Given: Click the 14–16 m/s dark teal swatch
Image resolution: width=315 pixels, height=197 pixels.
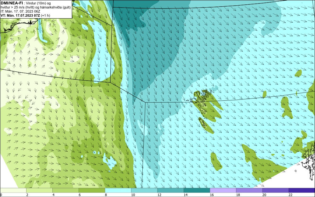Looking at the screenshot, I should pyautogui.click(x=197, y=190).
